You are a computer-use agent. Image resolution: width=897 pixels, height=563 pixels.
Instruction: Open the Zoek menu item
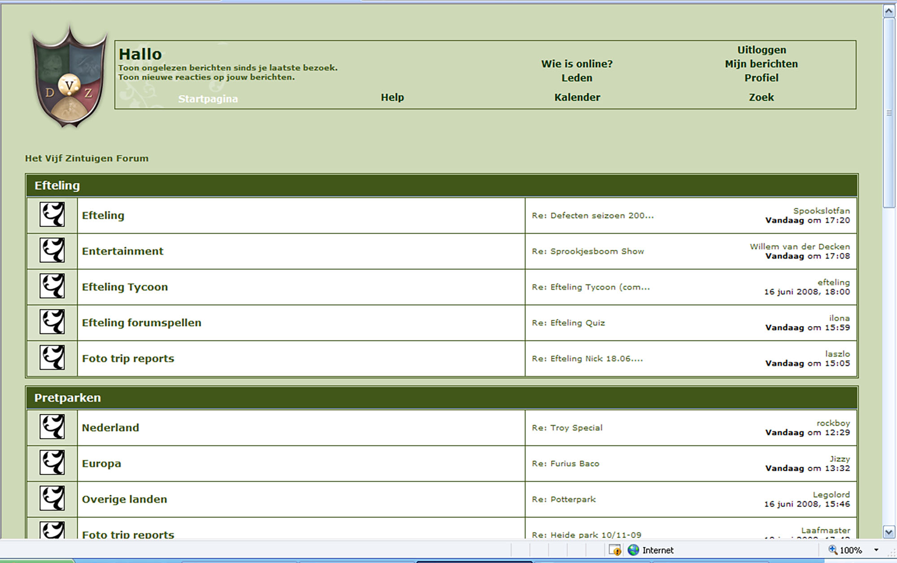coord(762,97)
